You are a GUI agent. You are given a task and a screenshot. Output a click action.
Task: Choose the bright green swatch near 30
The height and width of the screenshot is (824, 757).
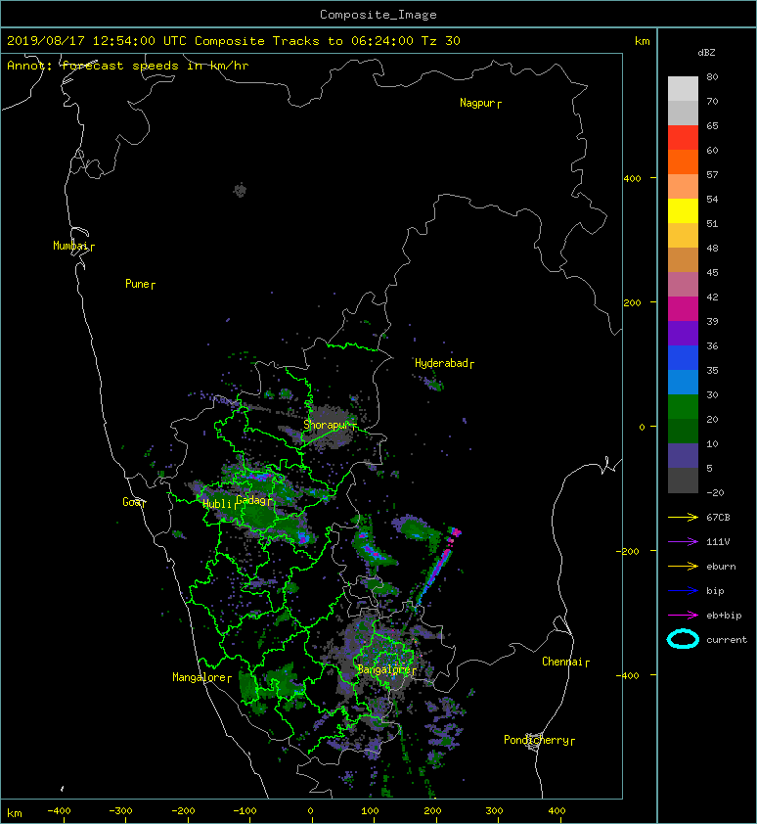click(683, 406)
